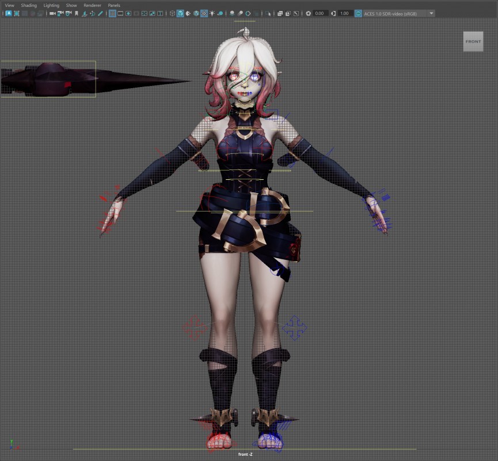498x461 pixels.
Task: Click the Film Gate icon
Action: 120,13
